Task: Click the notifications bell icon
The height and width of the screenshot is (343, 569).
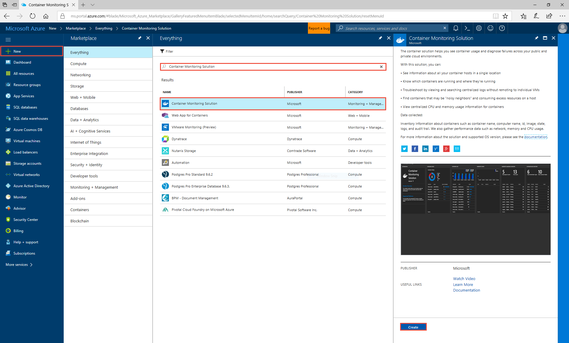Action: tap(456, 28)
